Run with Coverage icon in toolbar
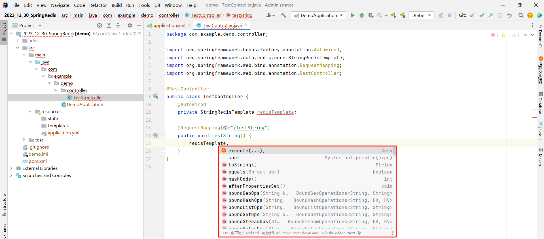The height and width of the screenshot is (239, 544). (371, 15)
